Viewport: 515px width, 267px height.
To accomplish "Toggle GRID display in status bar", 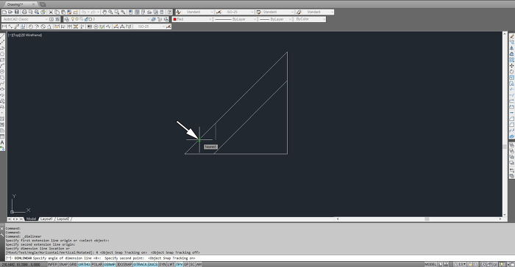I will pos(73,264).
